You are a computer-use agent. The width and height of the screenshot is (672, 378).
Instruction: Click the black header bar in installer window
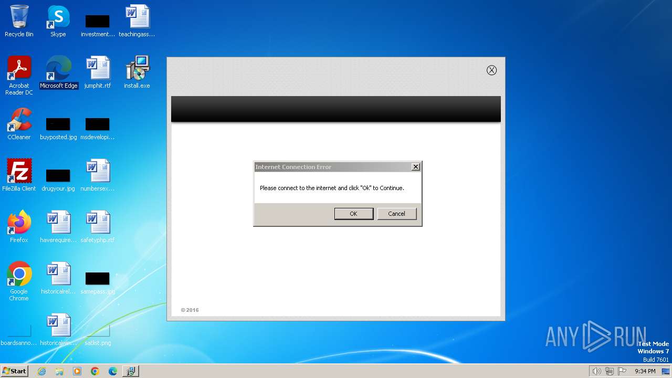336,109
